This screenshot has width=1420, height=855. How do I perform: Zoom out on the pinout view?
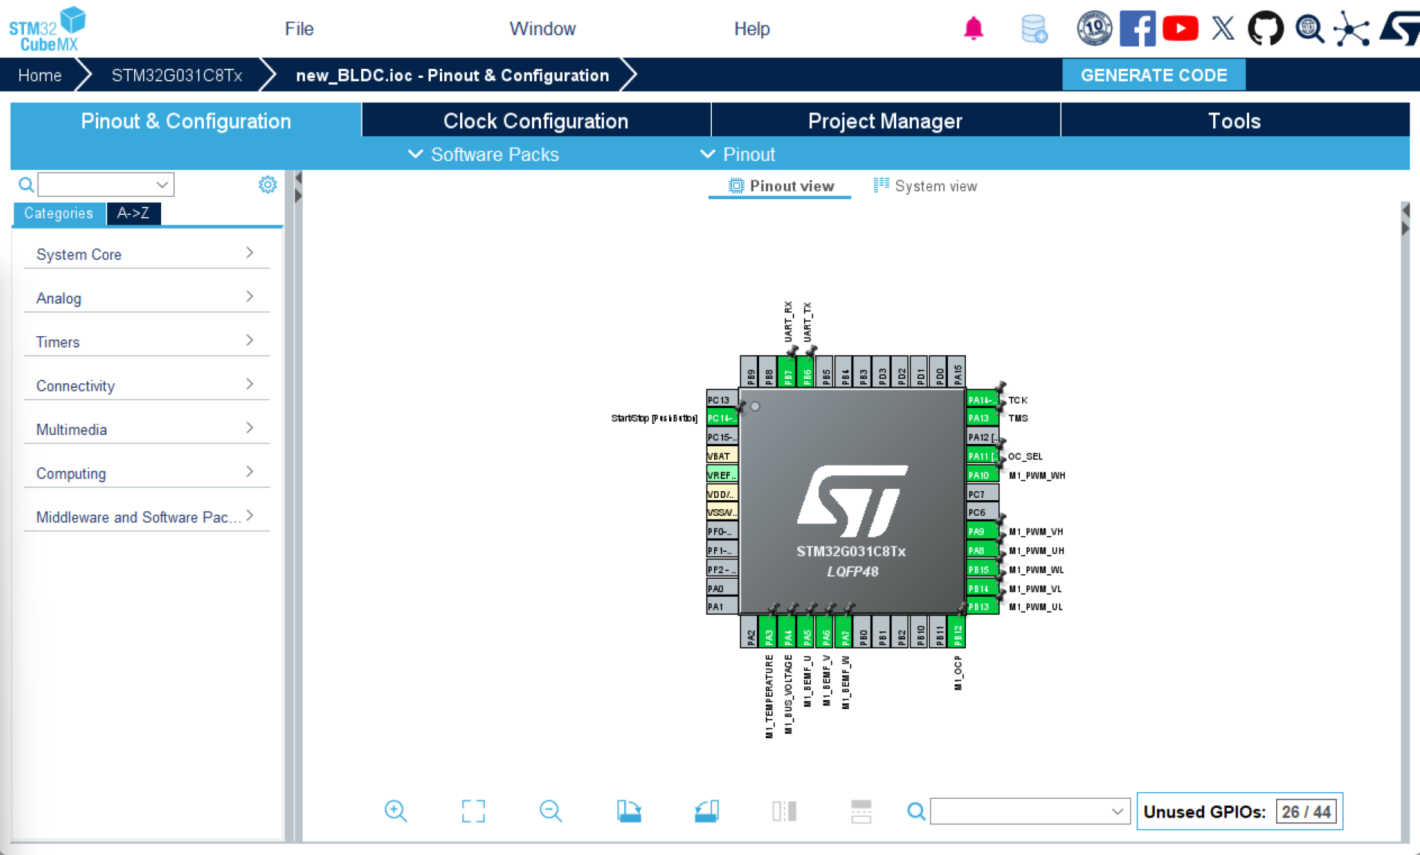coord(551,811)
